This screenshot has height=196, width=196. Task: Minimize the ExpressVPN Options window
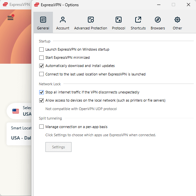(x=158, y=5)
